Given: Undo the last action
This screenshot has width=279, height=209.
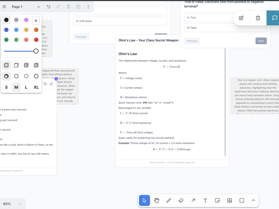Looking at the screenshot, I should point(48,7).
